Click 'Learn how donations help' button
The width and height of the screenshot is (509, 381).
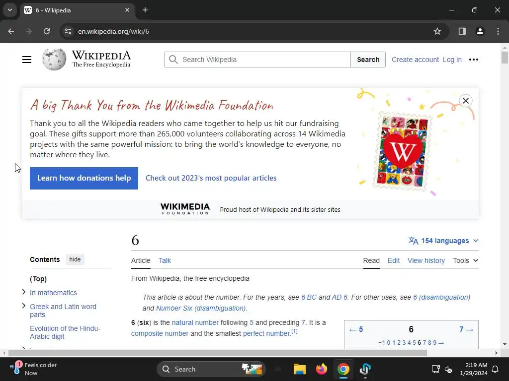84,178
